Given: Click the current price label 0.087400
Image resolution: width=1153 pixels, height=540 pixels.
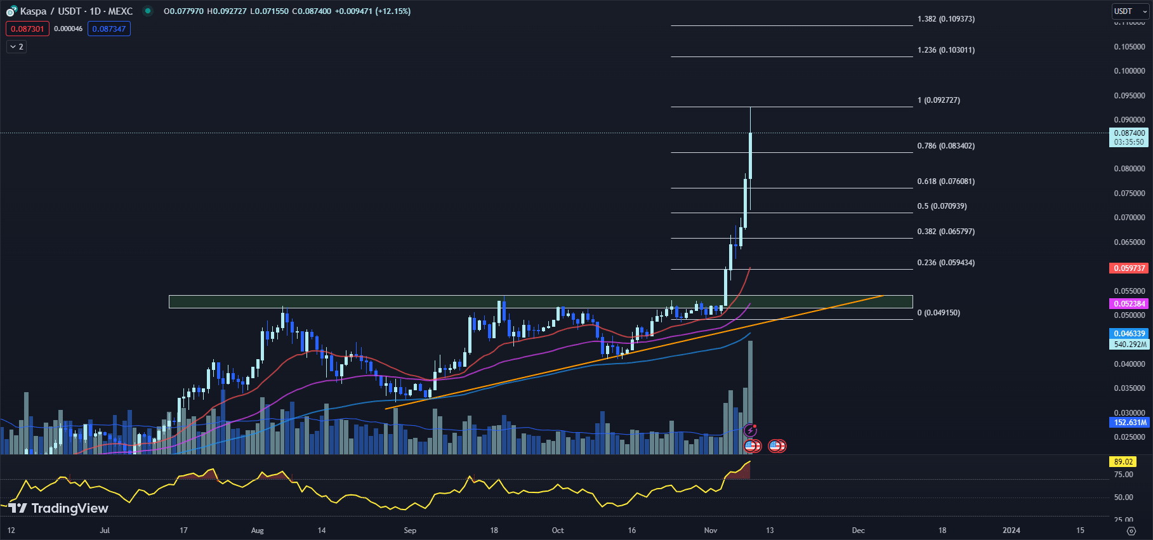Looking at the screenshot, I should click(1130, 133).
